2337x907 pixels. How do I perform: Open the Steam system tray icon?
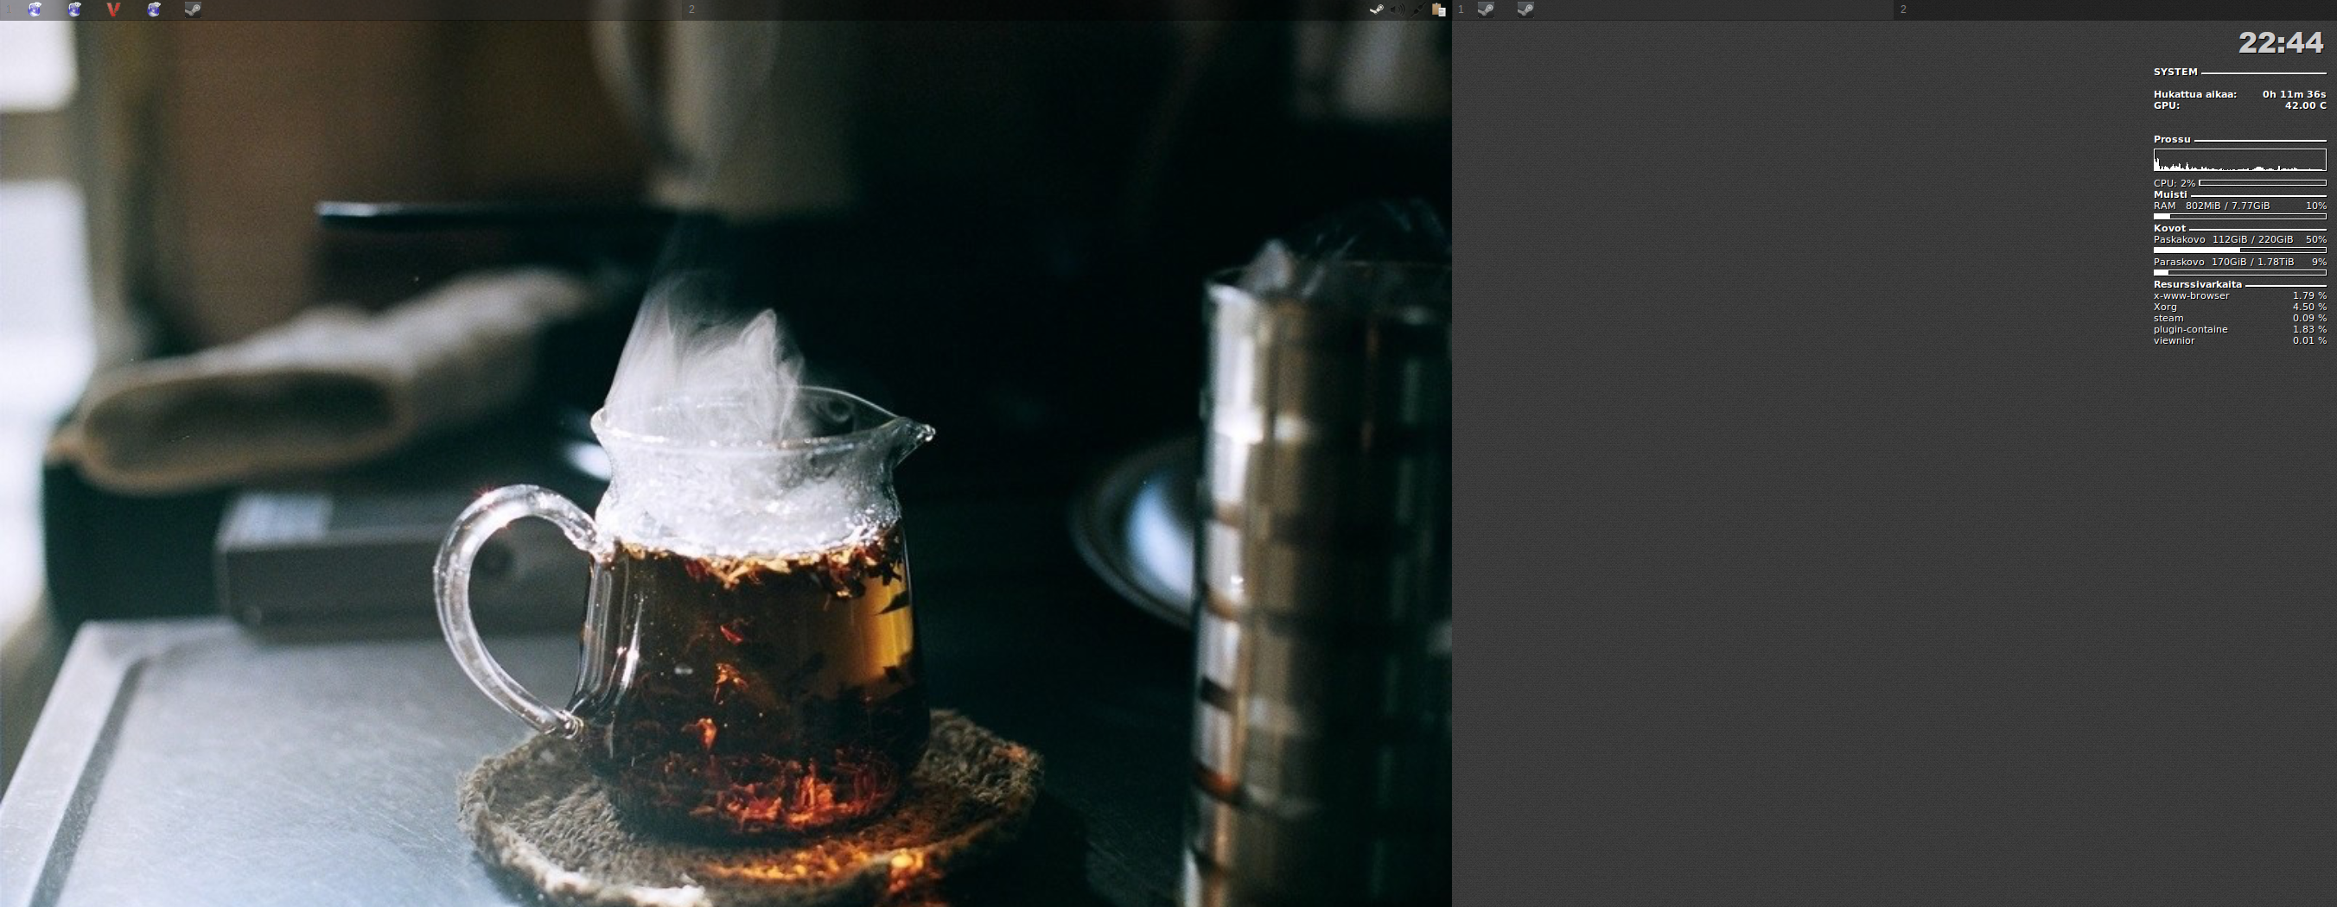(1376, 9)
